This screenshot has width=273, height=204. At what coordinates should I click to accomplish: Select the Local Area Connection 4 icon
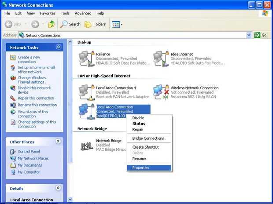[87, 92]
